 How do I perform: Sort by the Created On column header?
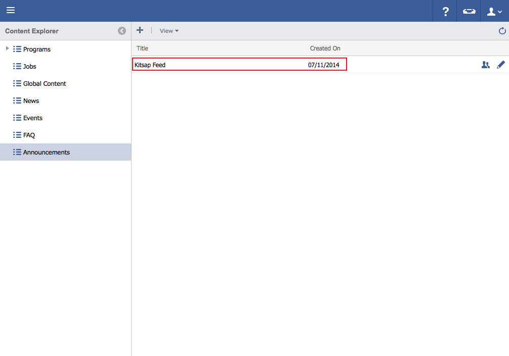pos(325,48)
